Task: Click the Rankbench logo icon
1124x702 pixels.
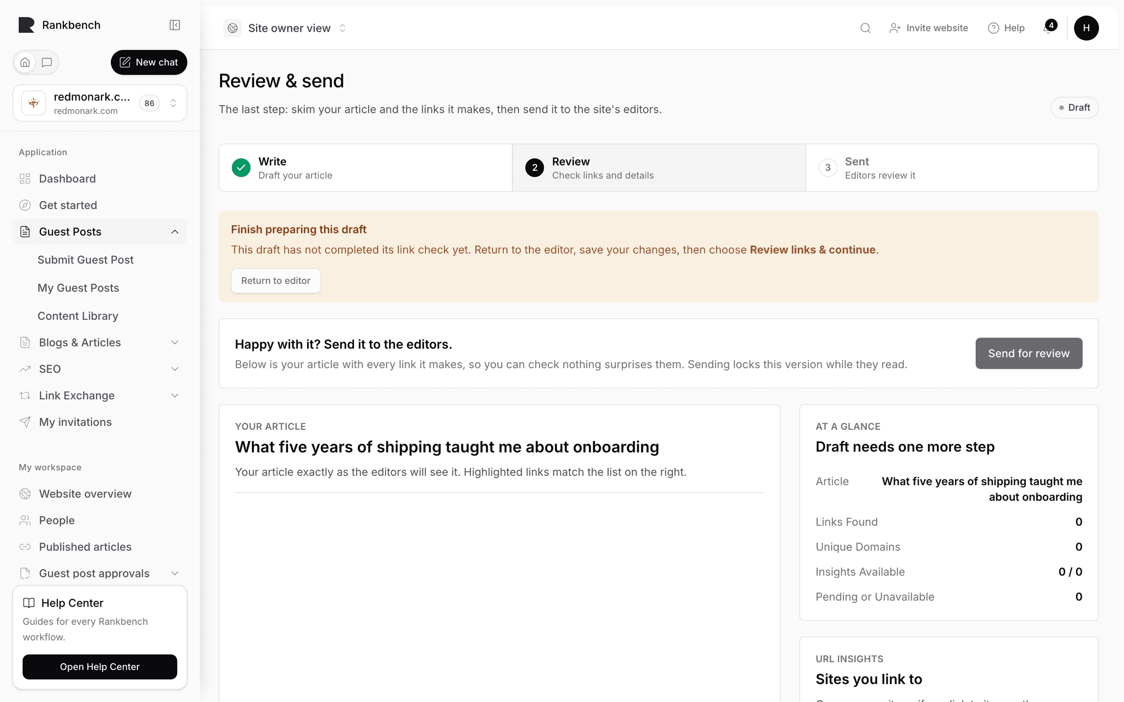Action: pyautogui.click(x=27, y=25)
